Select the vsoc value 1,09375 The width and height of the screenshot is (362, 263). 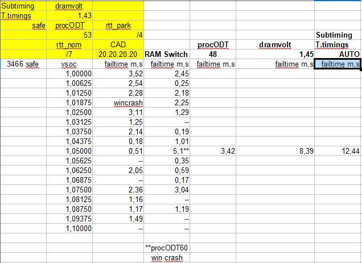click(x=69, y=219)
